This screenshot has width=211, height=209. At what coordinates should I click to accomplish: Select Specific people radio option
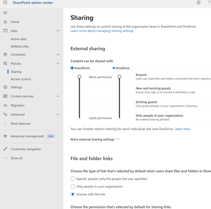pos(73,179)
